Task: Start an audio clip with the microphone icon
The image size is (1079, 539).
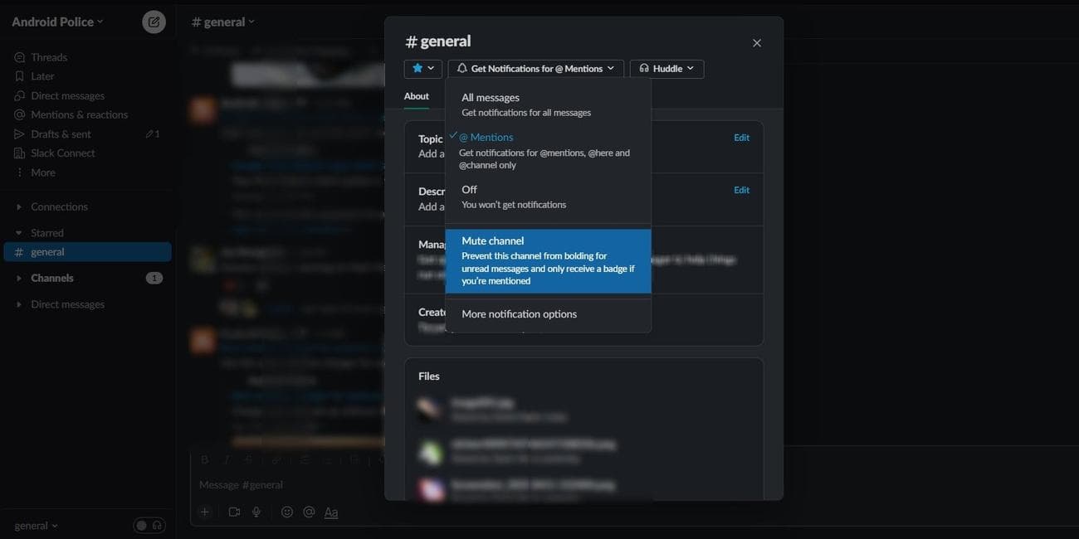Action: [256, 512]
